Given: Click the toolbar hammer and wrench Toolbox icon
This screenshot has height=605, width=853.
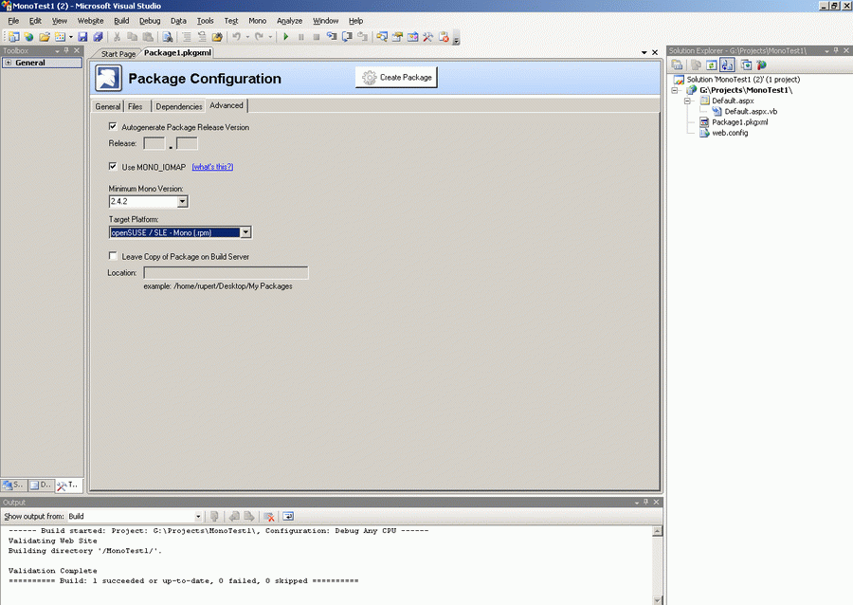Looking at the screenshot, I should pyautogui.click(x=428, y=36).
